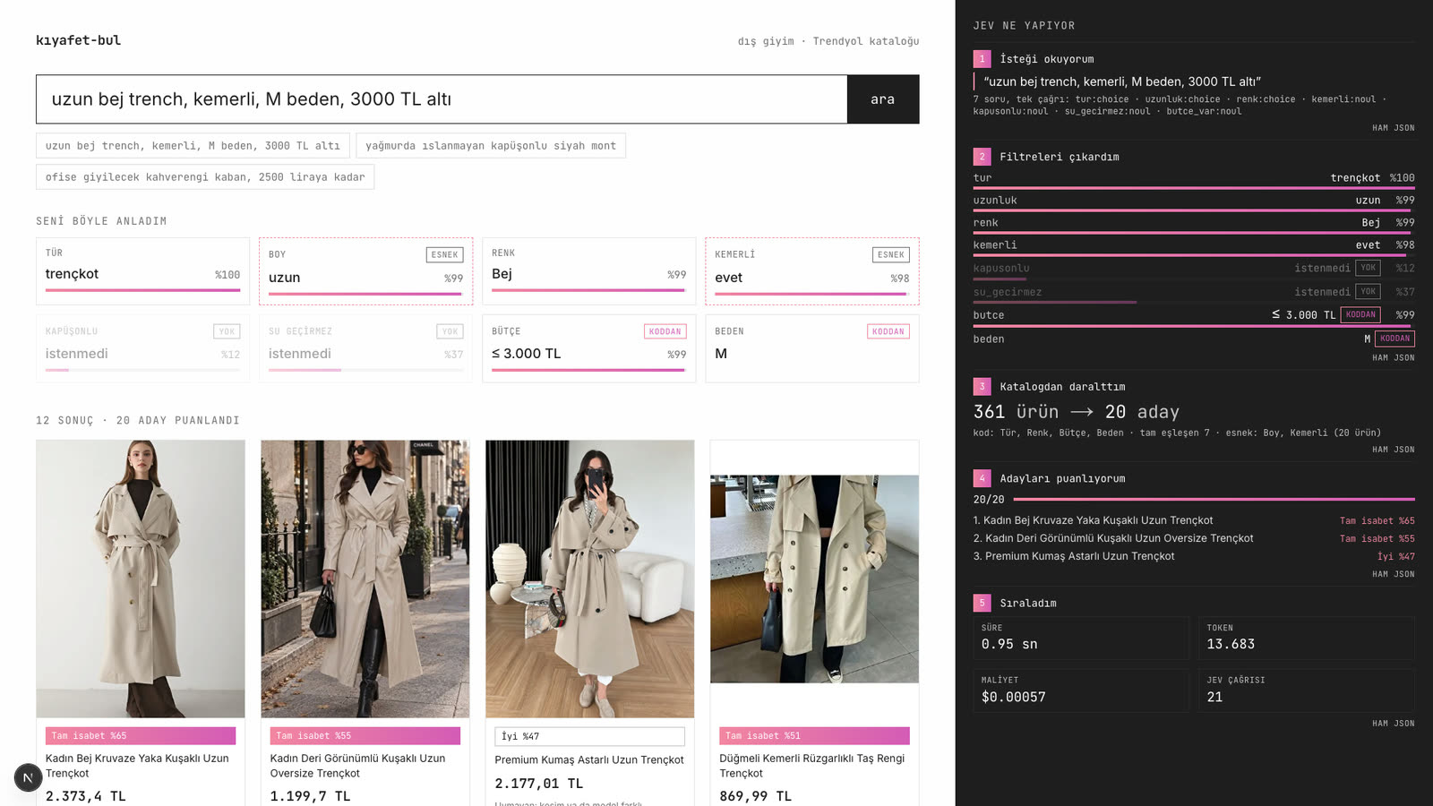1433x806 pixels.
Task: Open Premium Kumaş Astarlı trench photo
Action: [x=589, y=579]
